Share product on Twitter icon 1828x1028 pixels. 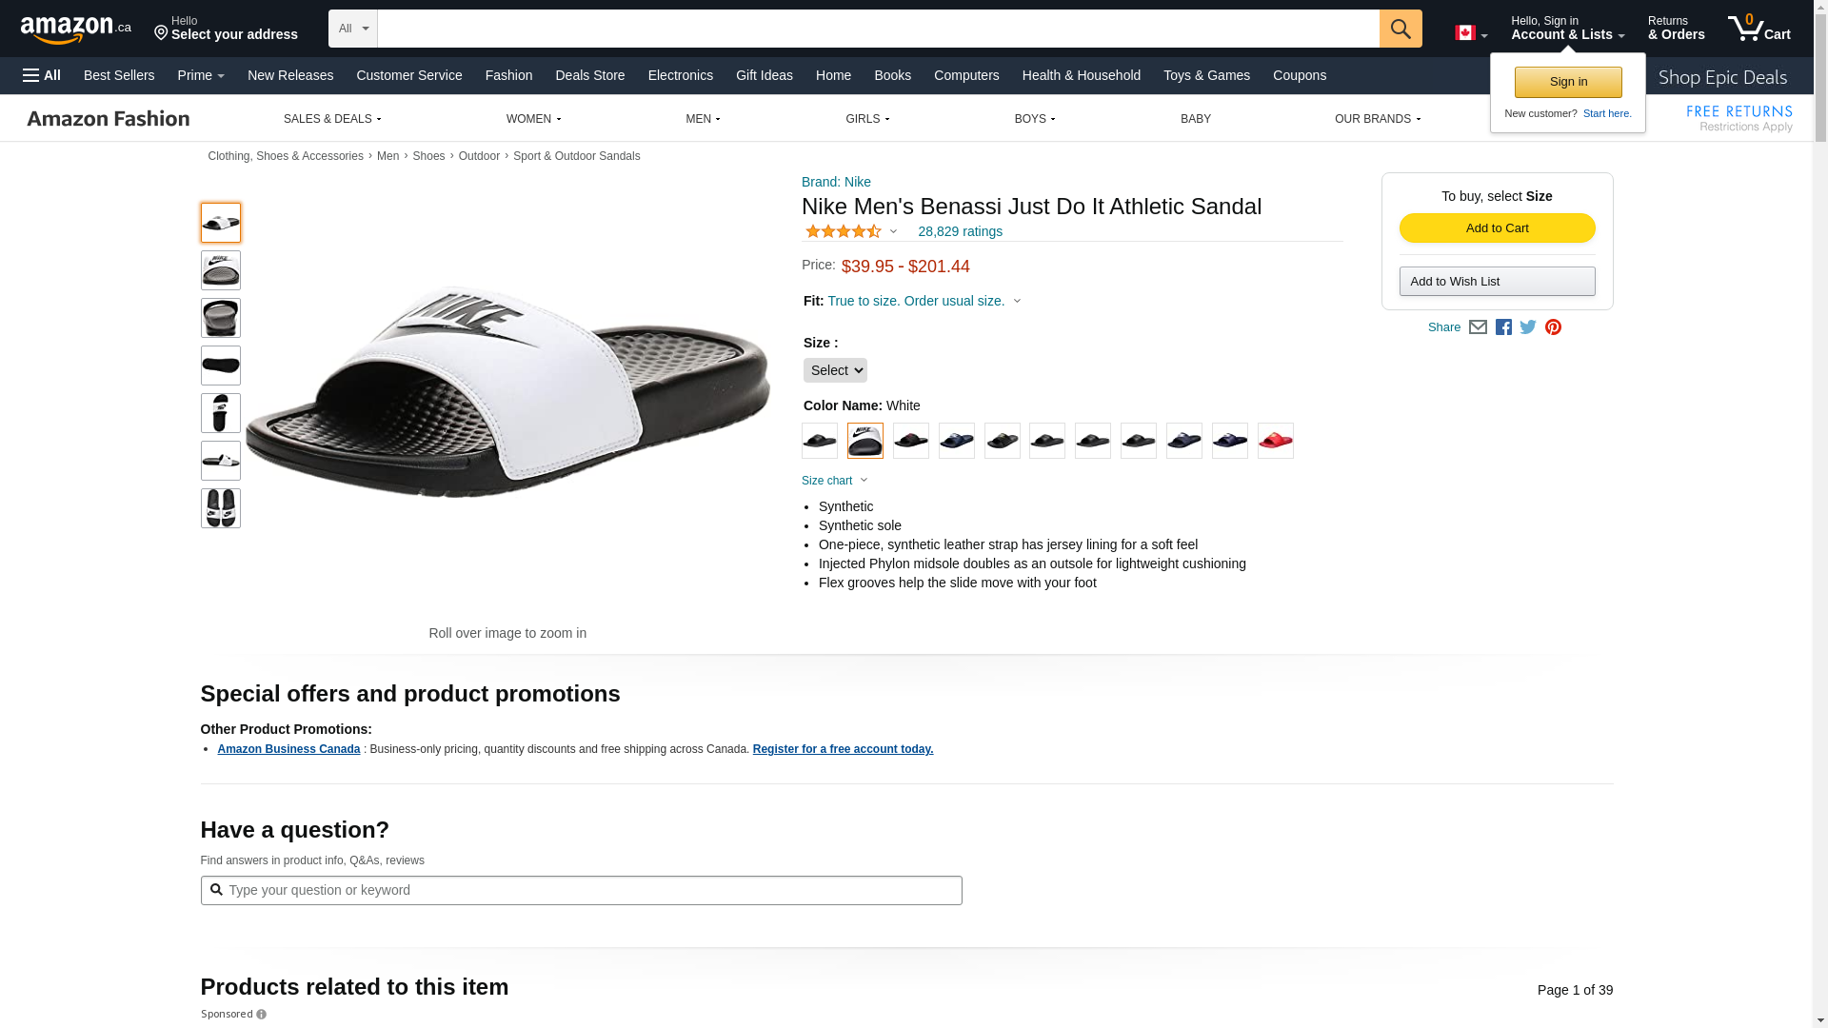click(1528, 327)
